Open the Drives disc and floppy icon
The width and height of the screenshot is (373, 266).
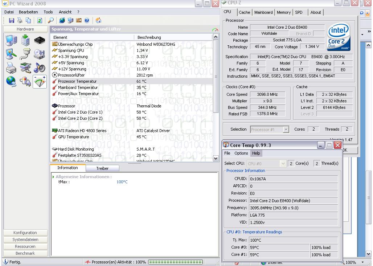point(40,54)
